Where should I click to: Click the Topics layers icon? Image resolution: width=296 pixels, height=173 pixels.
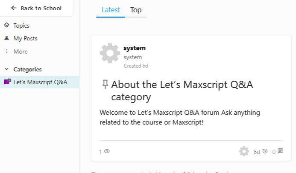pyautogui.click(x=6, y=25)
